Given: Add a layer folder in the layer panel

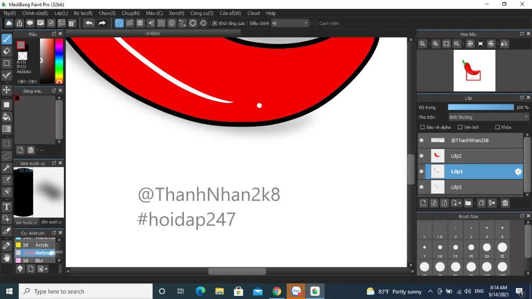Looking at the screenshot, I should click(x=468, y=203).
